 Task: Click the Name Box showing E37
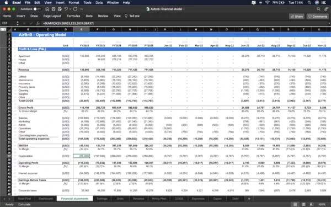click(x=8, y=23)
